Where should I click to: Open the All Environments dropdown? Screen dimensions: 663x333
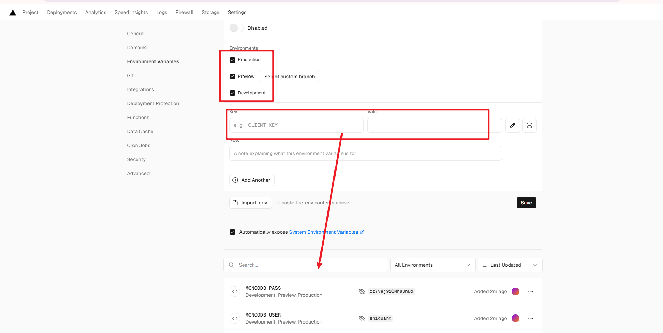433,265
